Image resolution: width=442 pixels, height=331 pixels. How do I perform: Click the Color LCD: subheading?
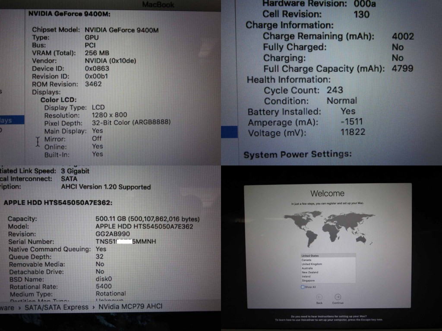[58, 100]
